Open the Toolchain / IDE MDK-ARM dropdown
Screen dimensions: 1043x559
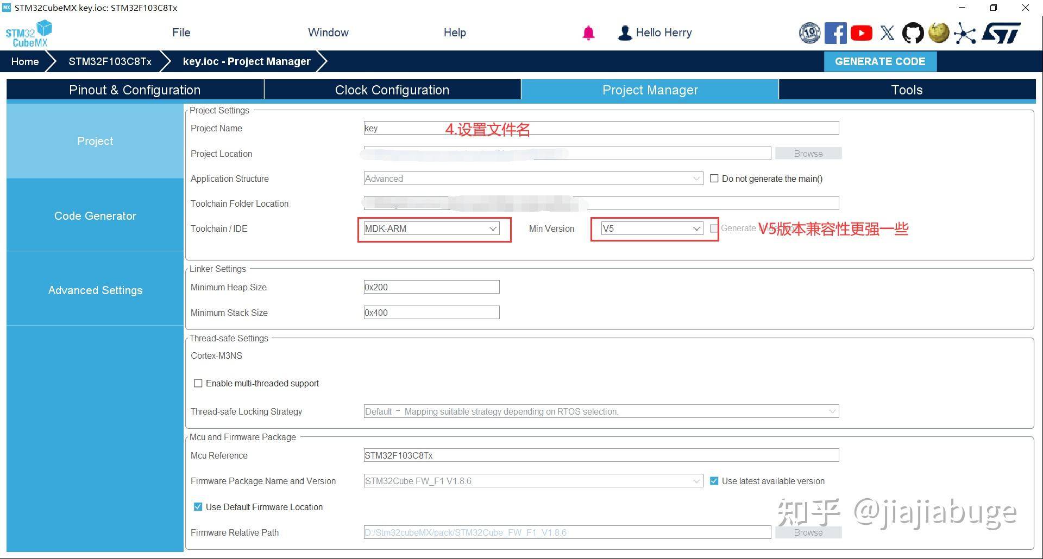coord(431,228)
